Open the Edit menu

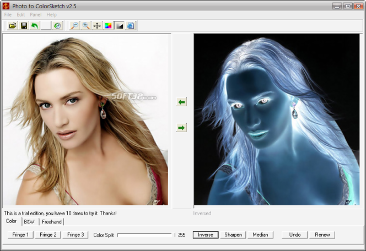21,15
